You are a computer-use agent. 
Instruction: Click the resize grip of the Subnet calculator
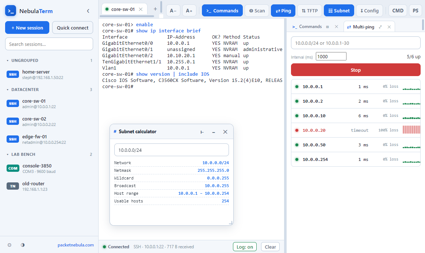click(x=231, y=223)
